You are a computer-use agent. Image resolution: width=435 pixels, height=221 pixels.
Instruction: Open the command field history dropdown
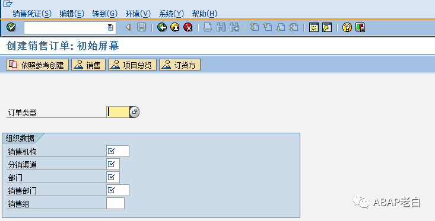110,27
